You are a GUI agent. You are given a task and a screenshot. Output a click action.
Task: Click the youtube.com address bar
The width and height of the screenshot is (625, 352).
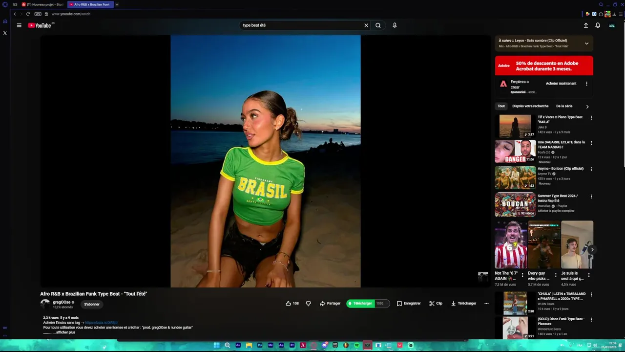pos(71,14)
